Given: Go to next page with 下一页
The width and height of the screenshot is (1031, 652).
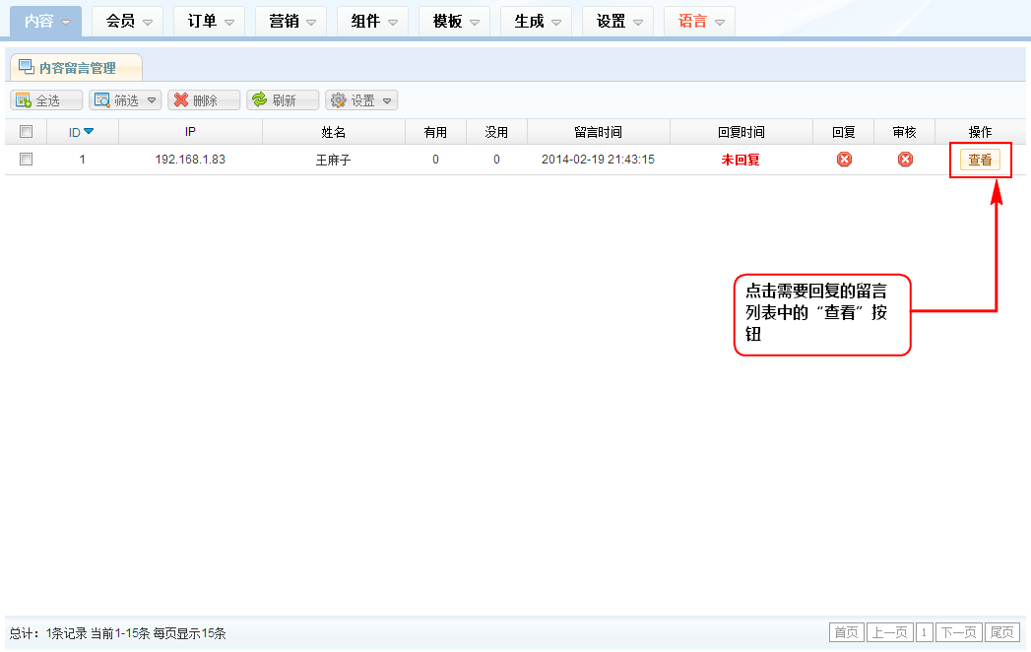Looking at the screenshot, I should coord(958,632).
